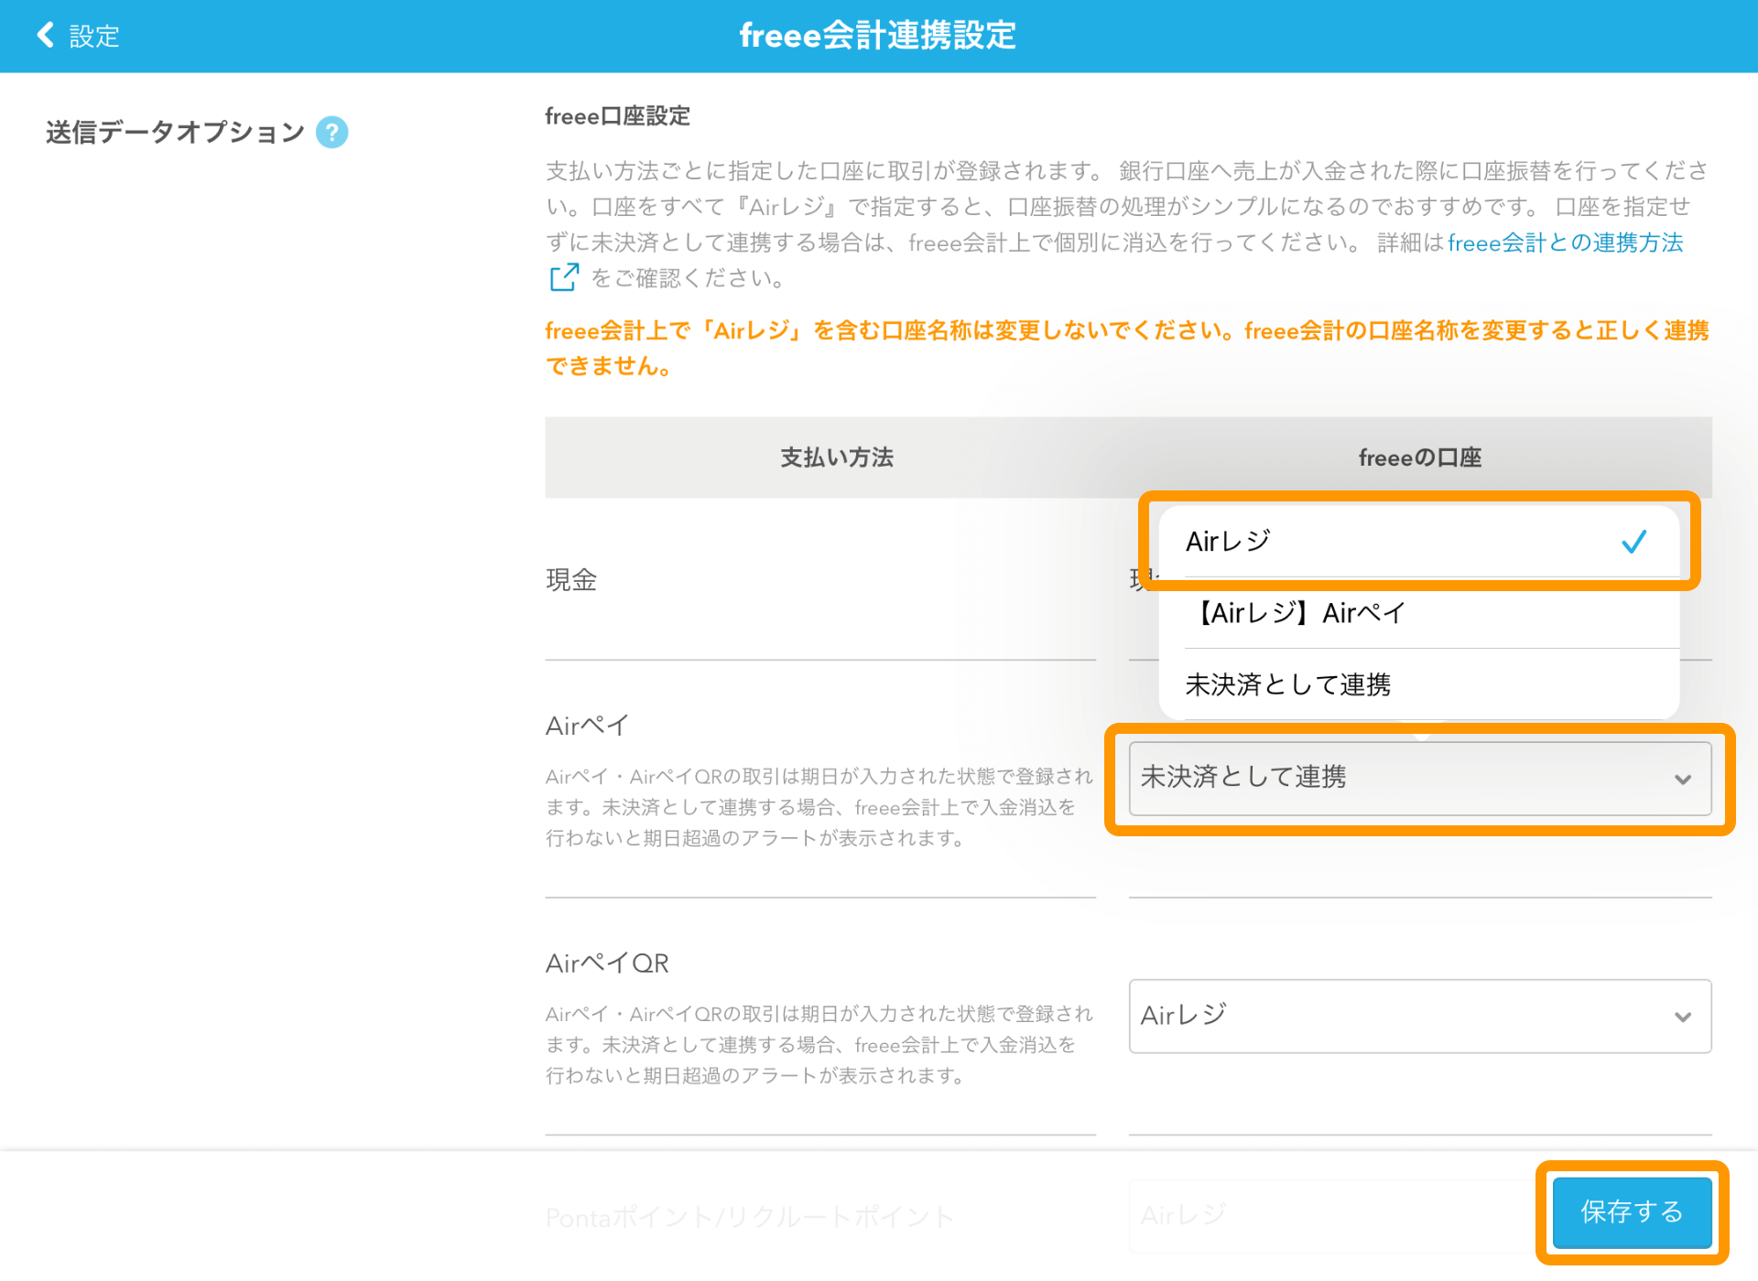The image size is (1758, 1281).
Task: Click the AirペイQR row label
Action: pyautogui.click(x=607, y=963)
